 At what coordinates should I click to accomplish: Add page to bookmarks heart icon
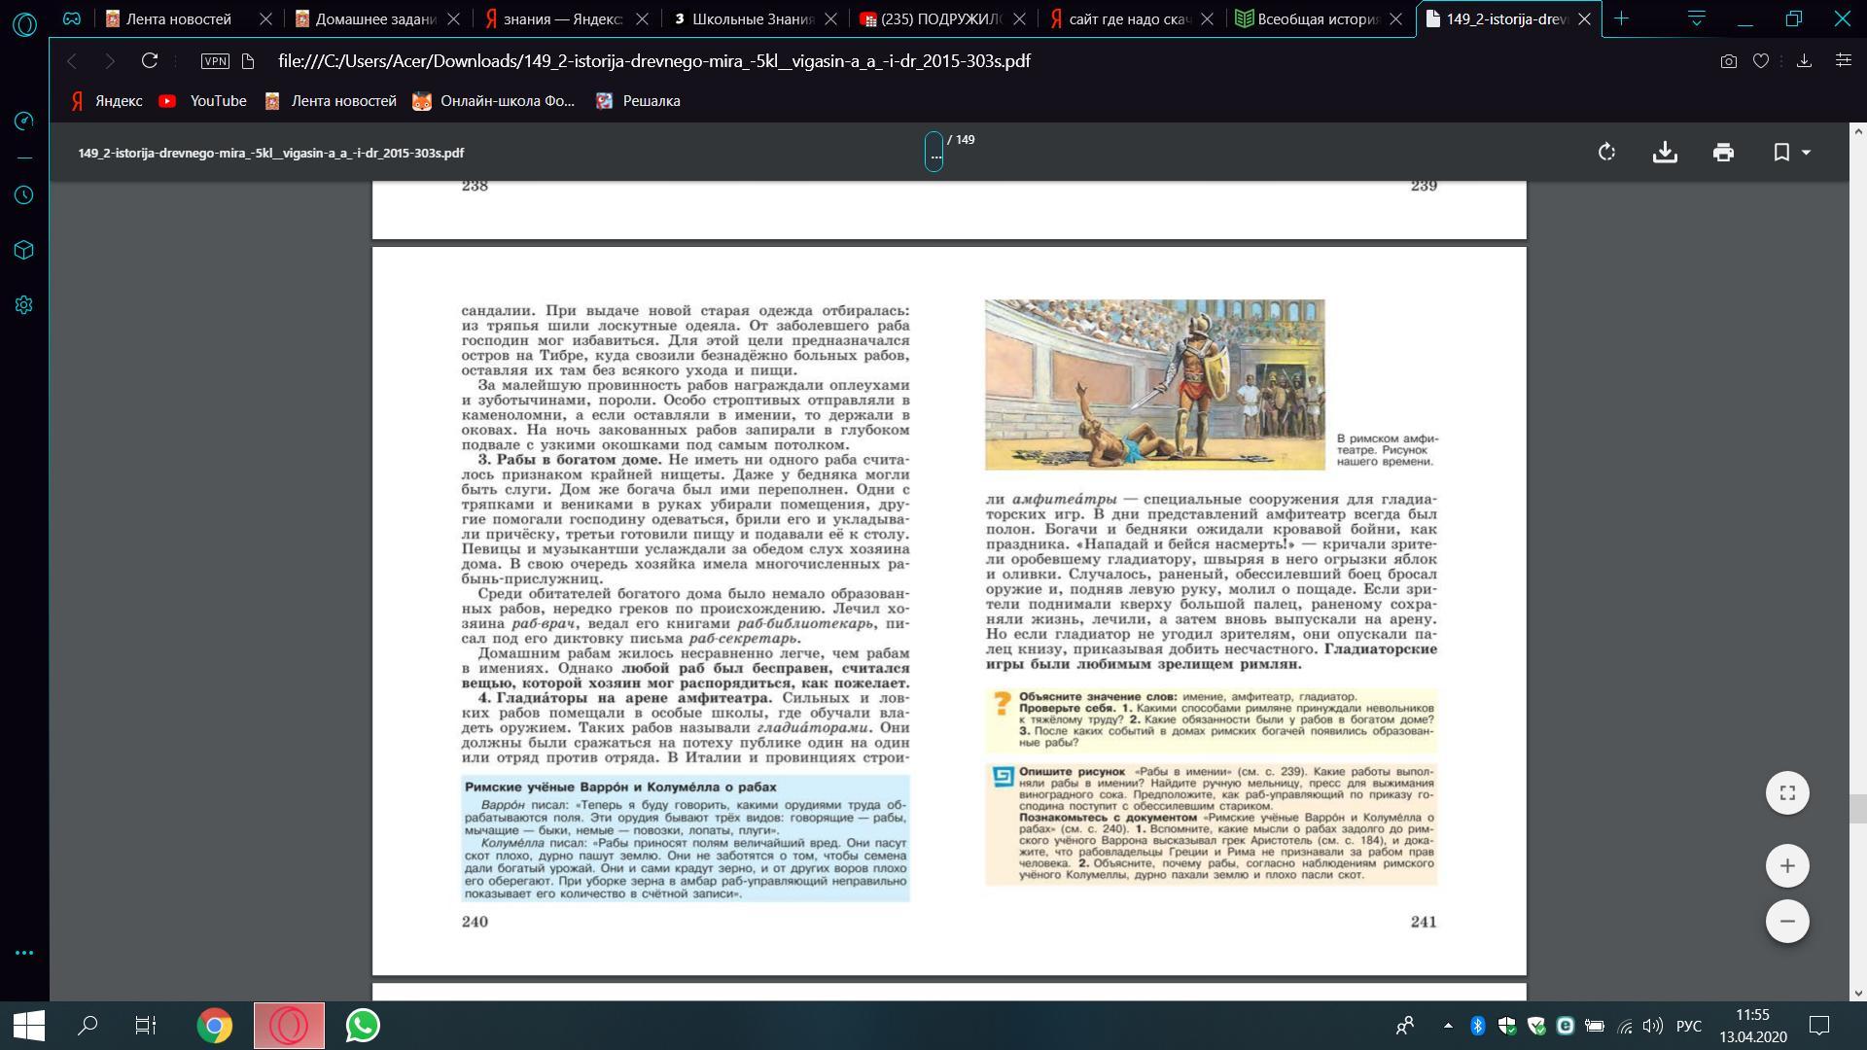coord(1761,61)
